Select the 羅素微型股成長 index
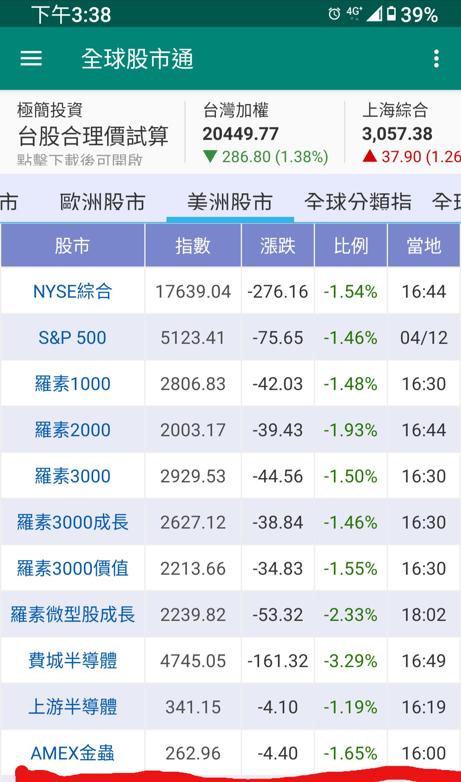The width and height of the screenshot is (461, 782). [x=73, y=614]
